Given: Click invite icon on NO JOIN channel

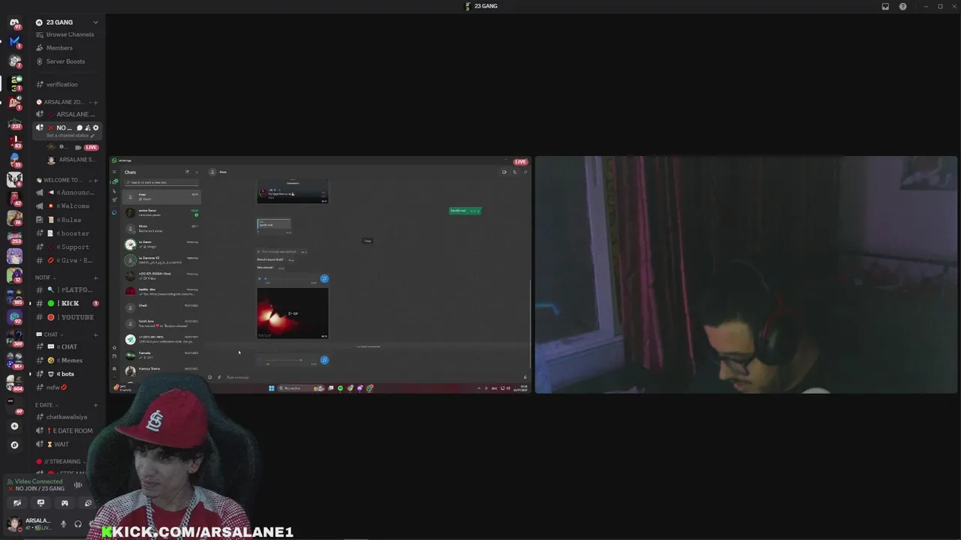Looking at the screenshot, I should [x=88, y=127].
